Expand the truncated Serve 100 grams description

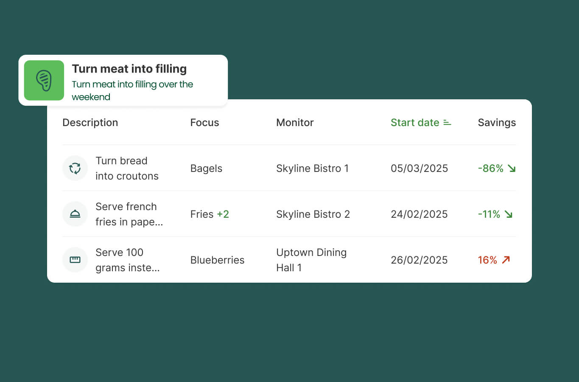(126, 260)
